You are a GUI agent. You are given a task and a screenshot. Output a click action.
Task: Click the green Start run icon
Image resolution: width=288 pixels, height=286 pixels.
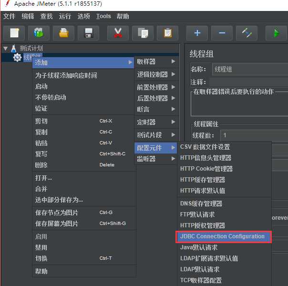[x=276, y=33]
